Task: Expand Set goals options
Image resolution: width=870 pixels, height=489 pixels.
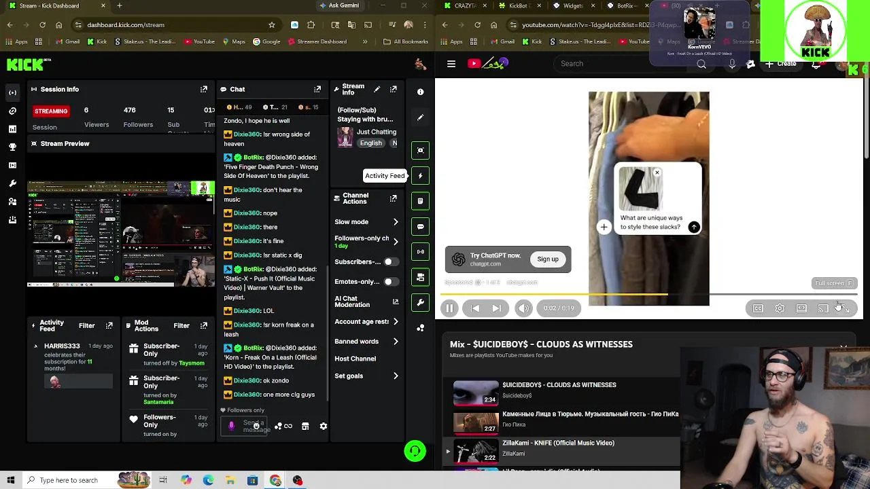Action: pyautogui.click(x=396, y=376)
